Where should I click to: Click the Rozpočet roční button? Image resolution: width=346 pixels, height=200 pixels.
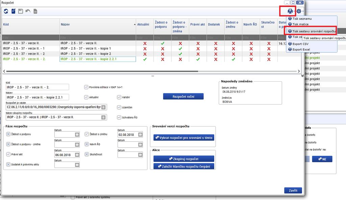[183, 96]
